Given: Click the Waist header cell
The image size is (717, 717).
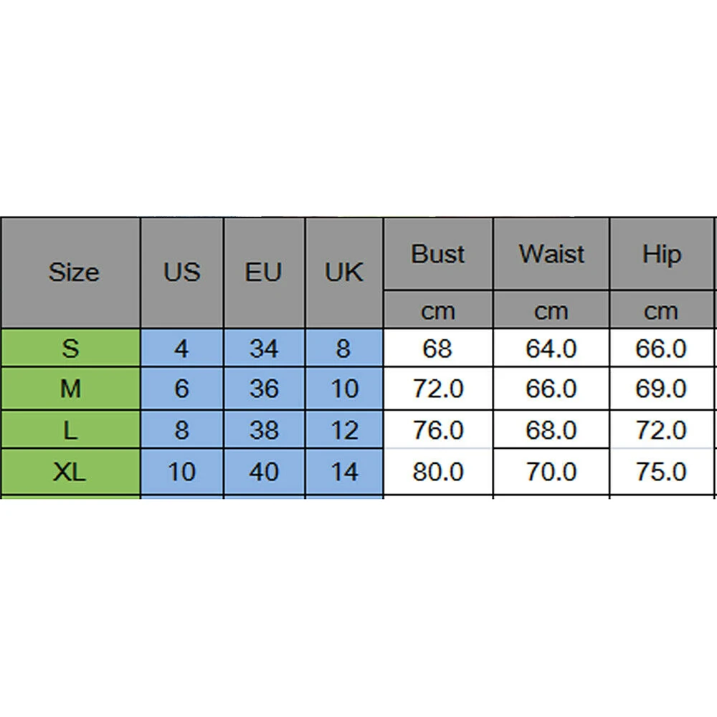Looking at the screenshot, I should pos(551,255).
